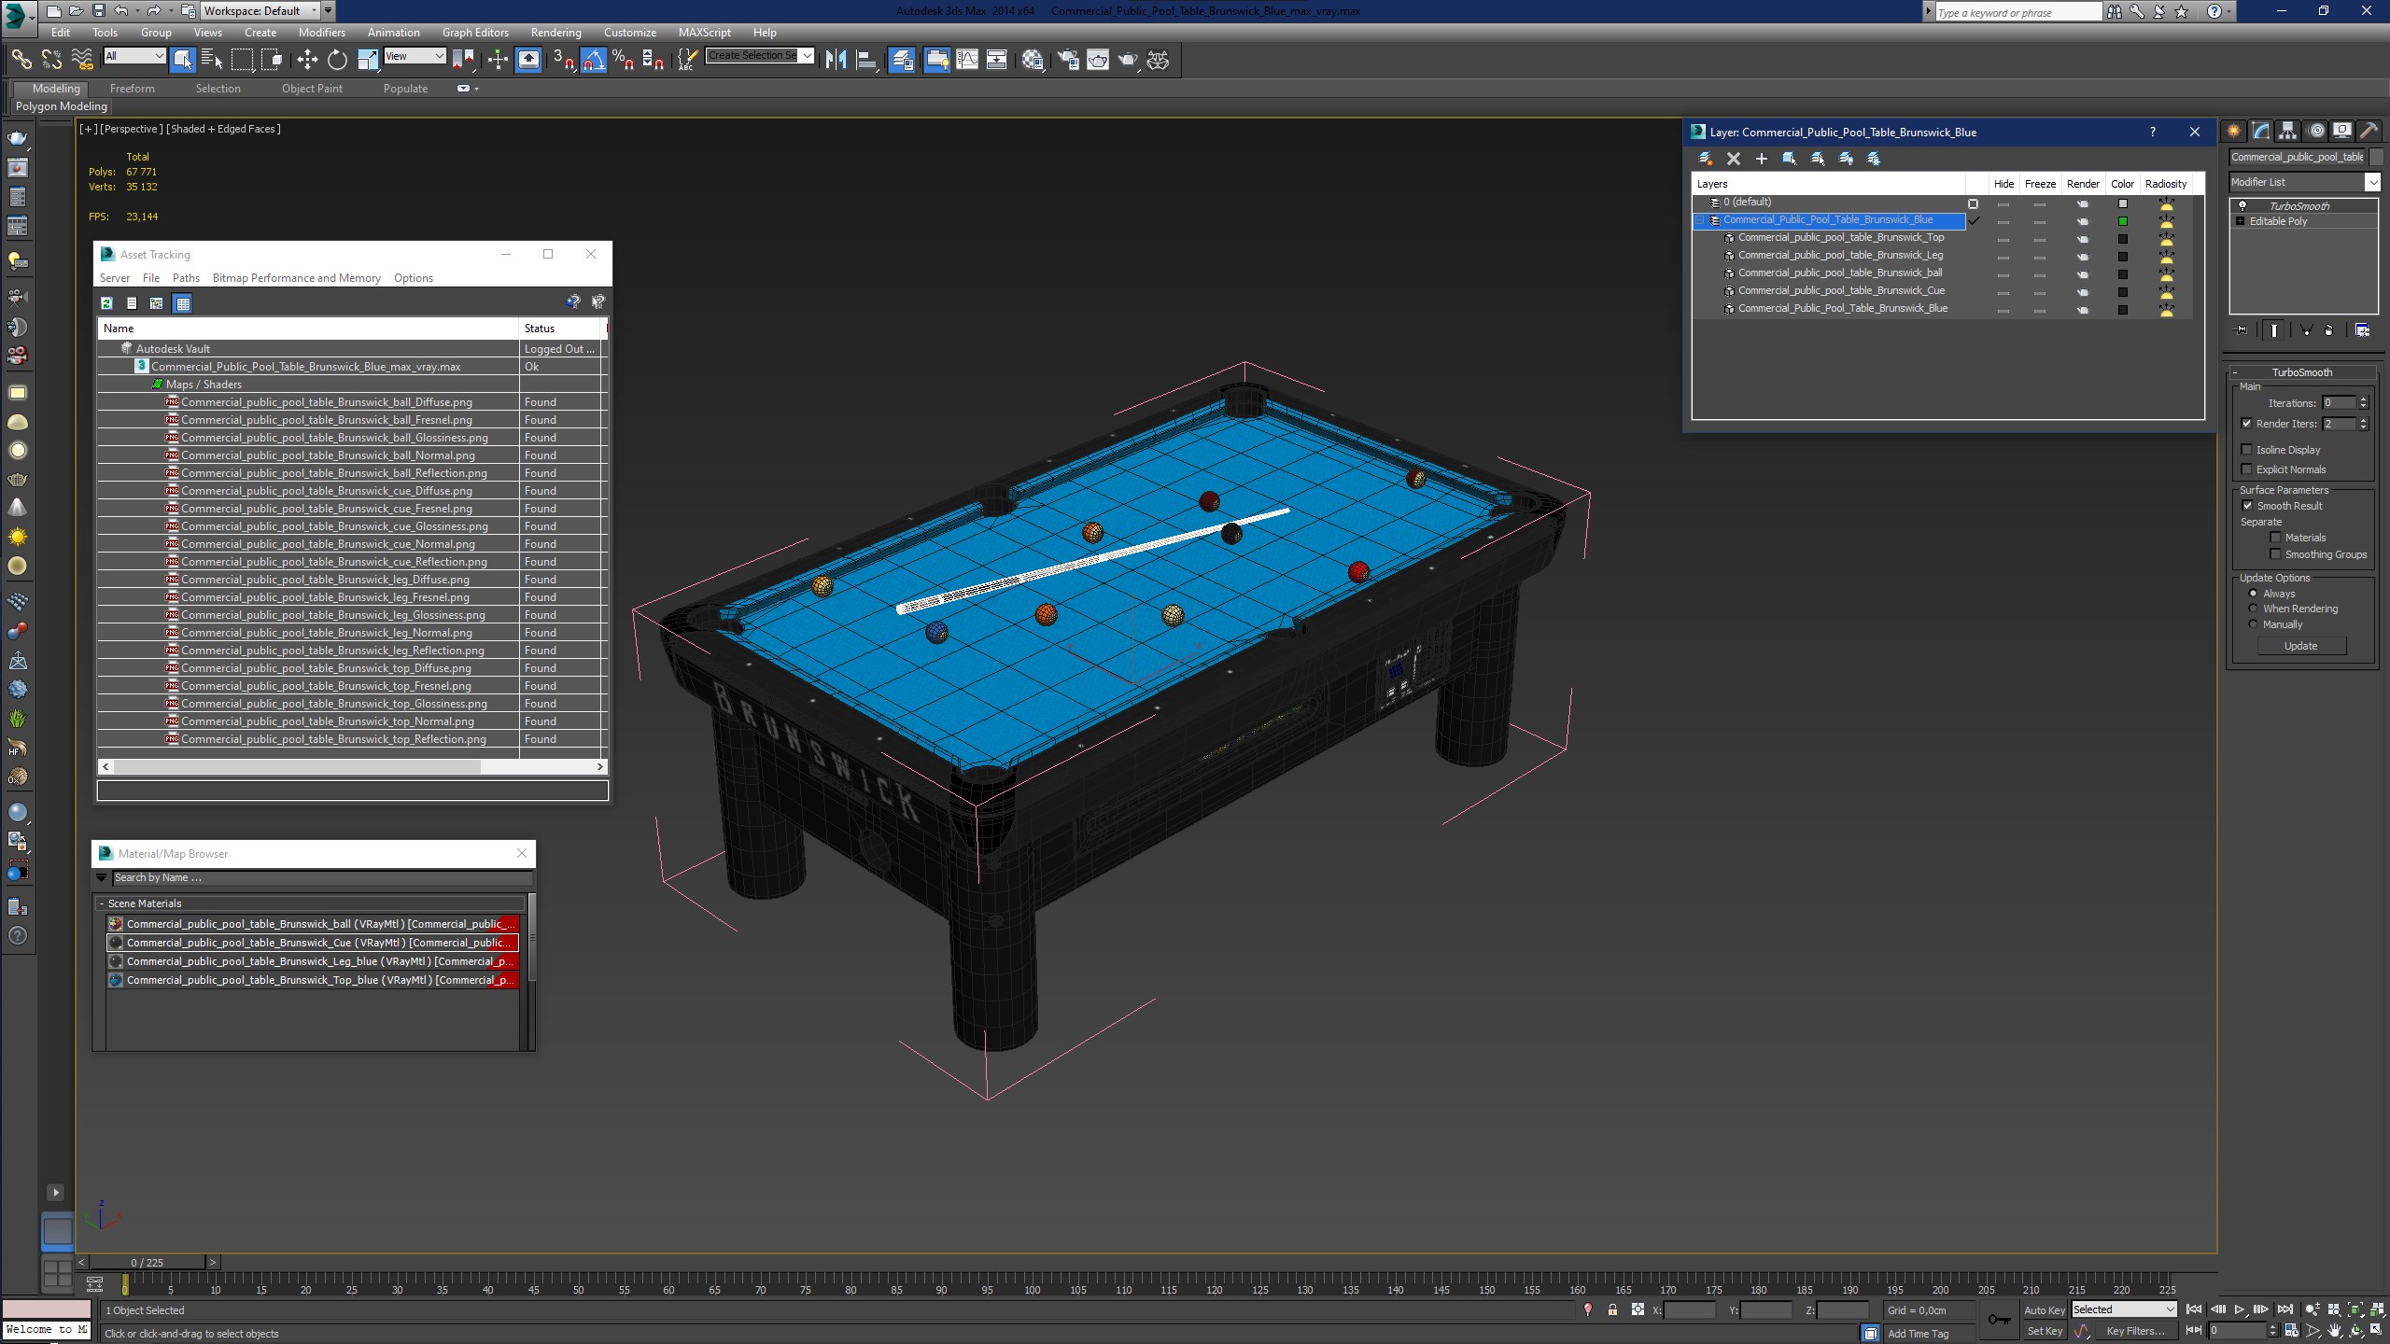2390x1344 pixels.
Task: Select the When Rendering update option
Action: [x=2253, y=609]
